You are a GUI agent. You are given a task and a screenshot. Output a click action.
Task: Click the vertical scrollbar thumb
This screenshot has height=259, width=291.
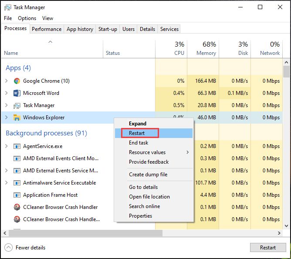pos(286,71)
